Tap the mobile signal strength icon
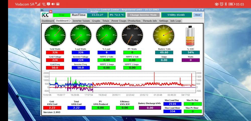 [x=38, y=4]
